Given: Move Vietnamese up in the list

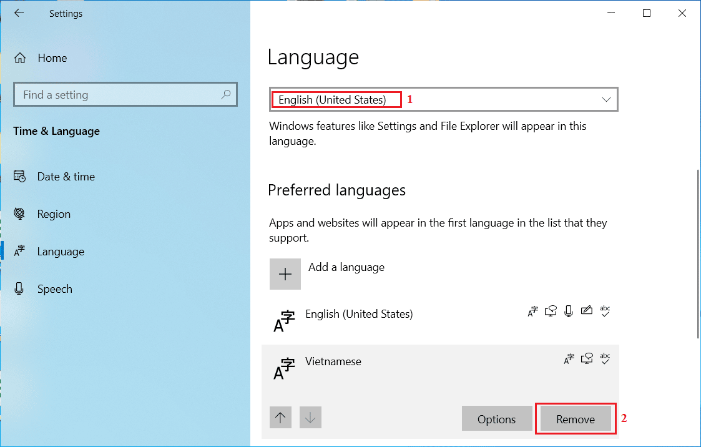Looking at the screenshot, I should (x=280, y=418).
